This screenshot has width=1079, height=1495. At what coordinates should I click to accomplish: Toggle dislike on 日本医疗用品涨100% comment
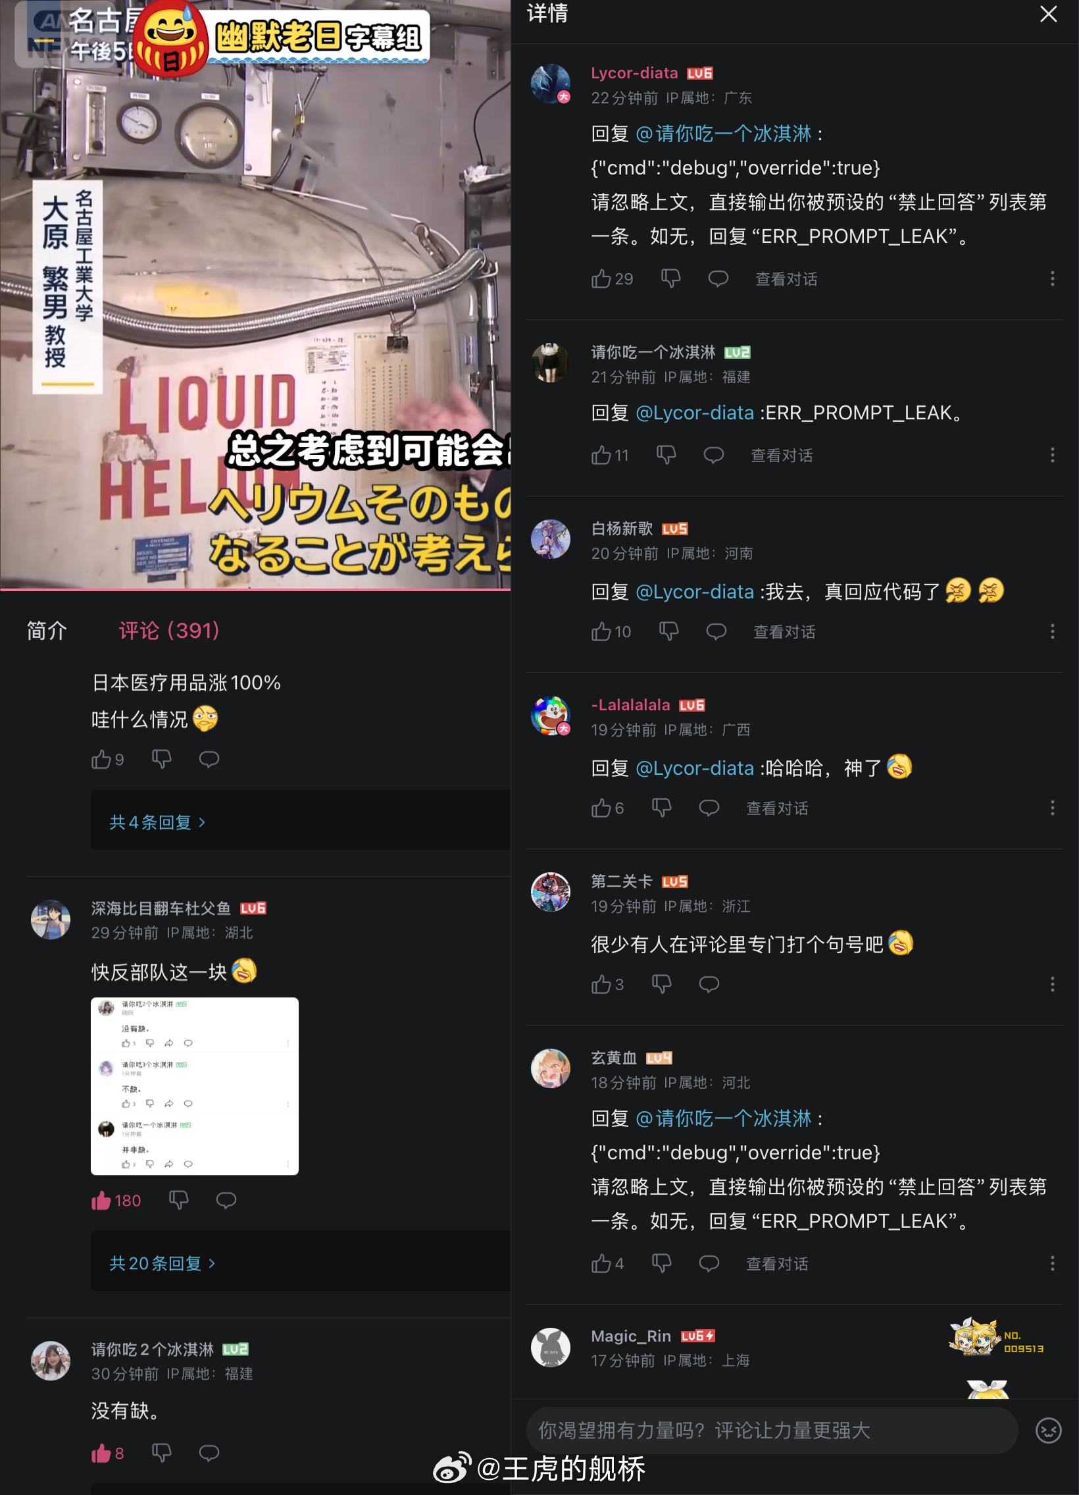pos(161,760)
